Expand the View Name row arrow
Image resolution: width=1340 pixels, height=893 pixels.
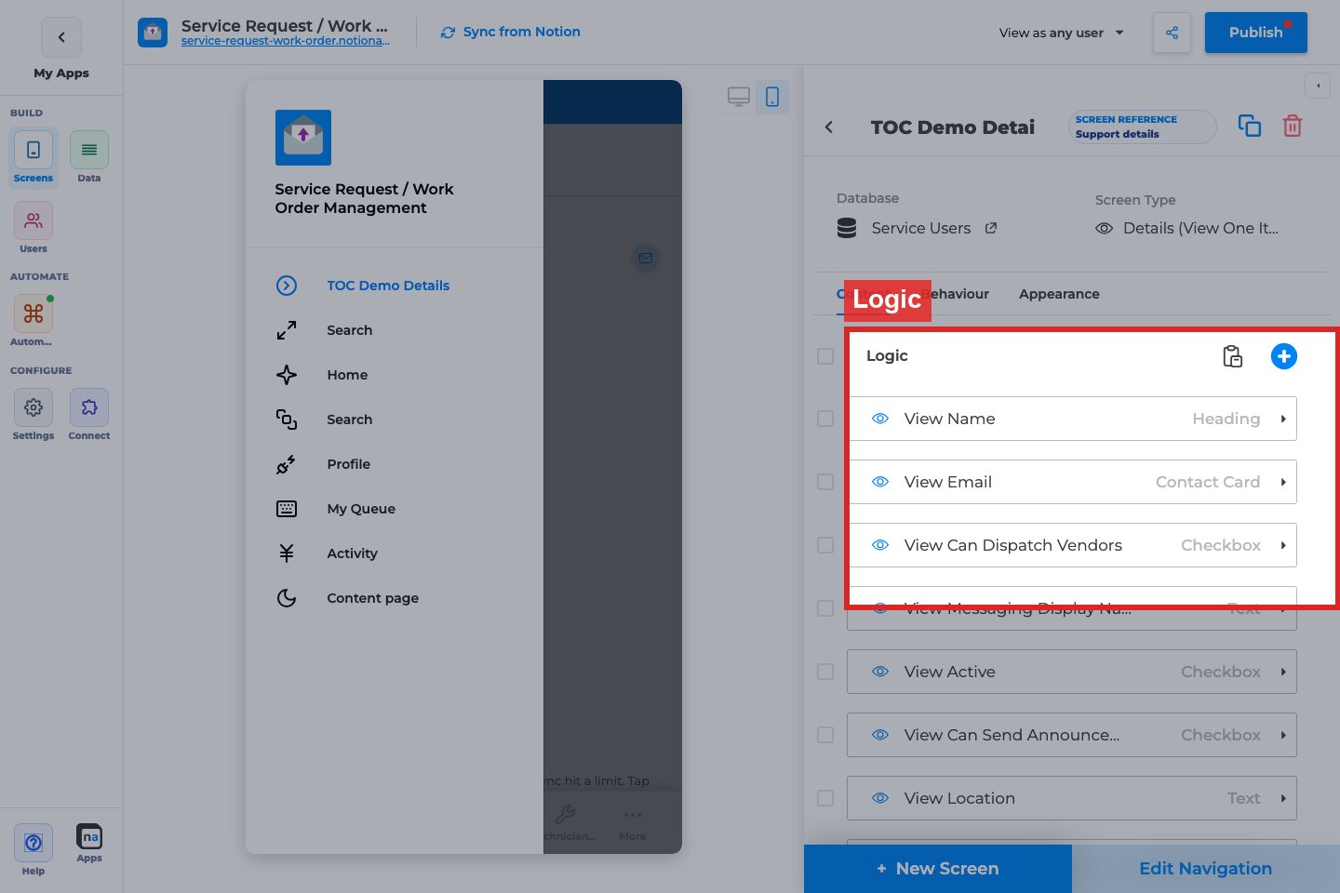click(x=1283, y=419)
